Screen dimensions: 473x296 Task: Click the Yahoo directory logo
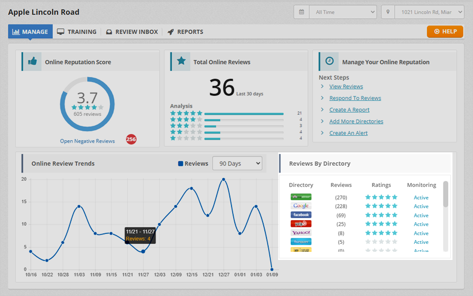point(301,233)
